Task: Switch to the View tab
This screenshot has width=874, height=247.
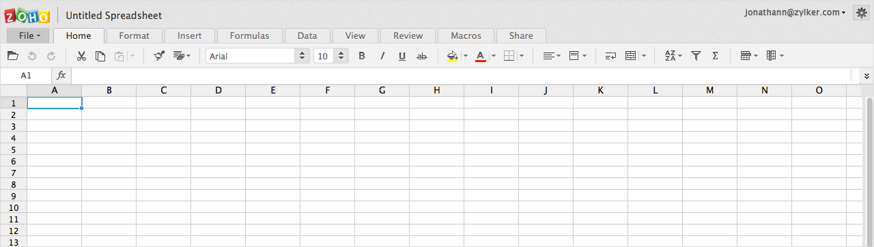Action: (355, 35)
